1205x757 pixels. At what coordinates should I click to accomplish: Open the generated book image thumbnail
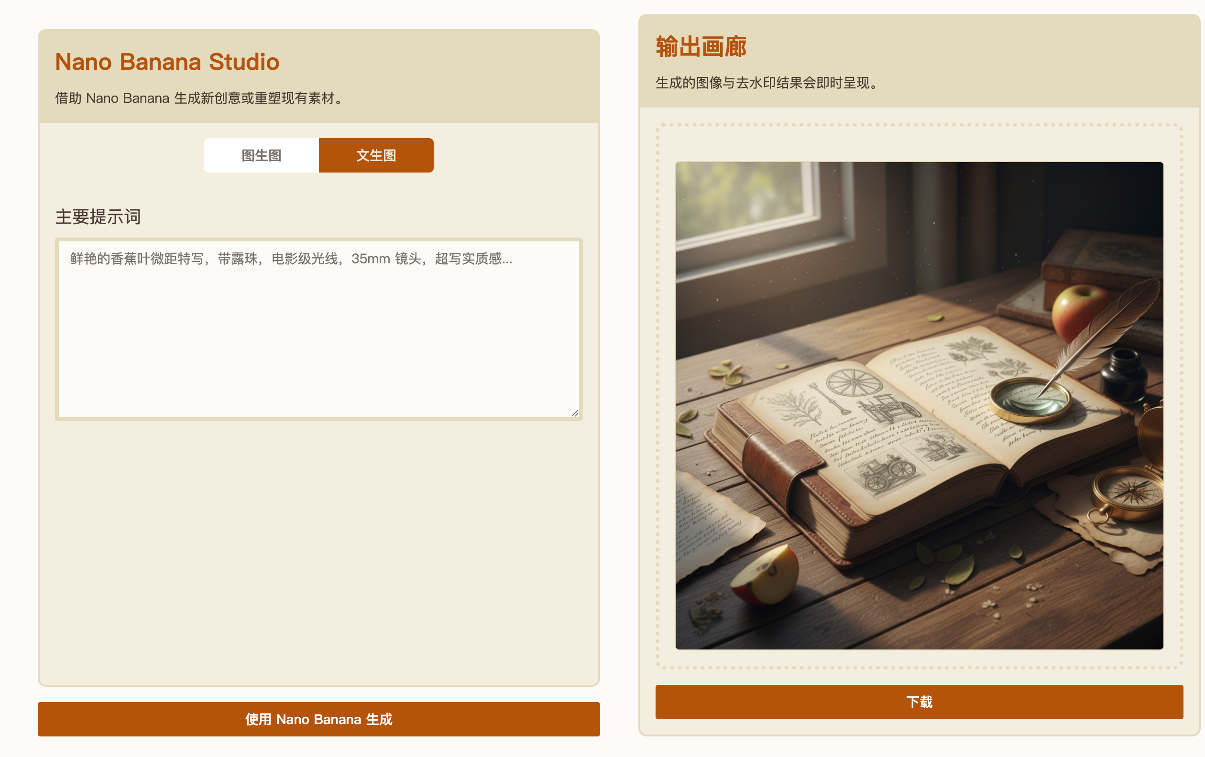919,405
